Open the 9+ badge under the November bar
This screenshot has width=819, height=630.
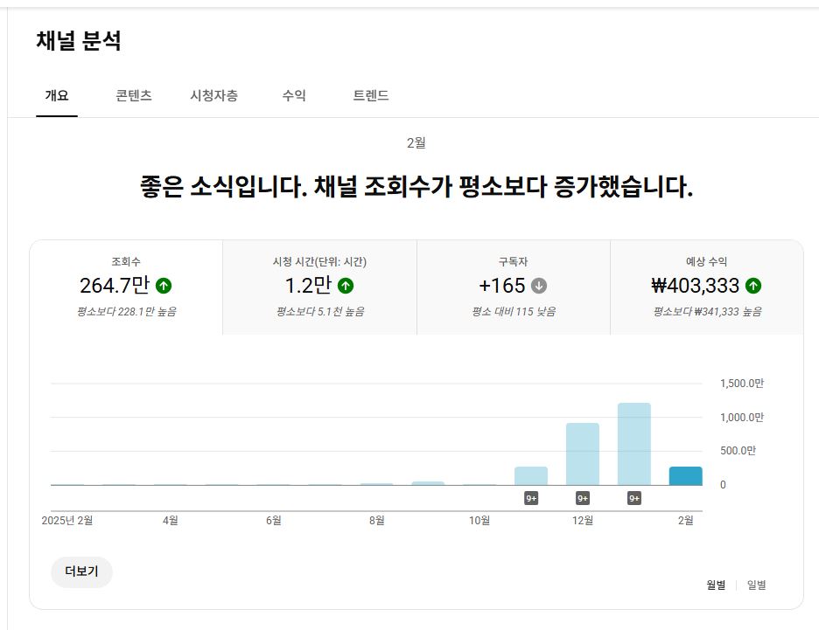531,498
